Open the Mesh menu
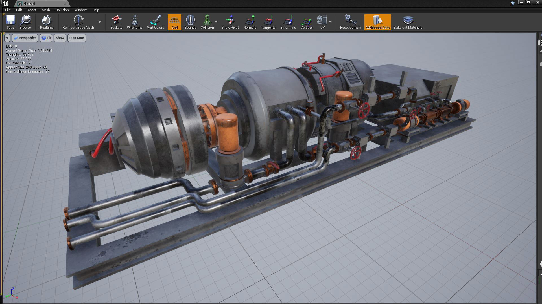The width and height of the screenshot is (542, 304). [46, 10]
